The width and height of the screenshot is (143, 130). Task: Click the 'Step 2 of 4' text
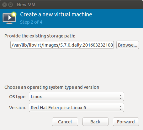(x=31, y=22)
